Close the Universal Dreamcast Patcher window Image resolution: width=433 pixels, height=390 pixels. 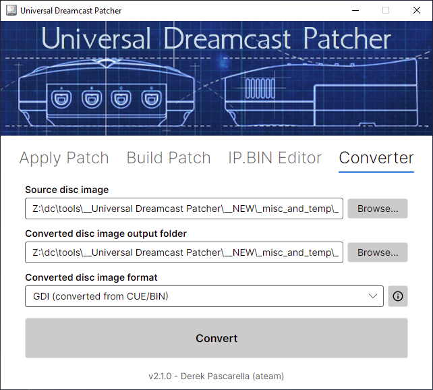coord(417,11)
